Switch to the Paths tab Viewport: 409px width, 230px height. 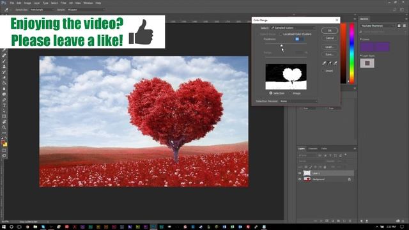324,149
